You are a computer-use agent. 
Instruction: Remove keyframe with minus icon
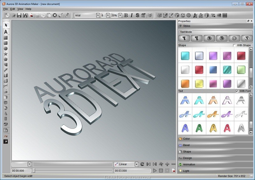[173, 164]
